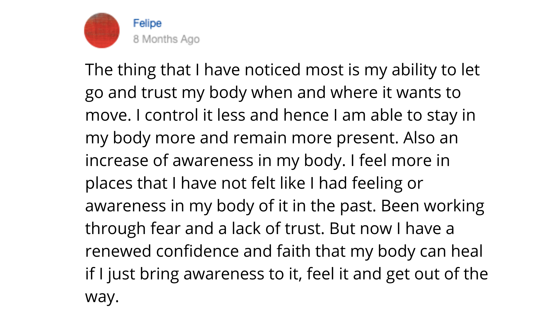558x314 pixels.
Task: Open the Felipe username link
Action: (x=147, y=23)
